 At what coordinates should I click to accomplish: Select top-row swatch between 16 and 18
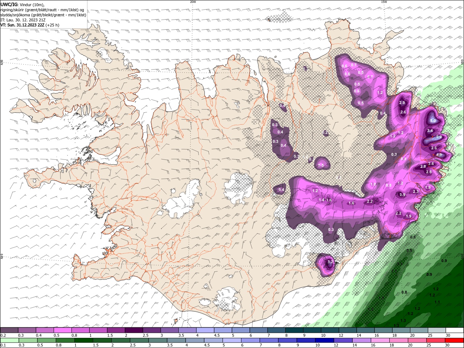pos(384,330)
